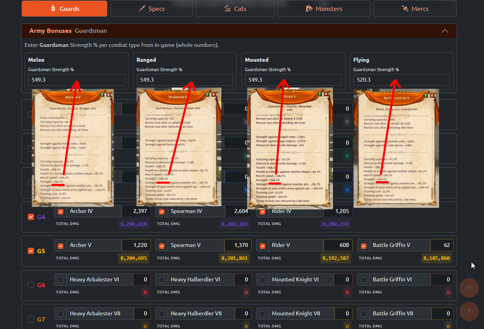This screenshot has width=484, height=329.
Task: Close the Rider V info card
Action: (326, 94)
